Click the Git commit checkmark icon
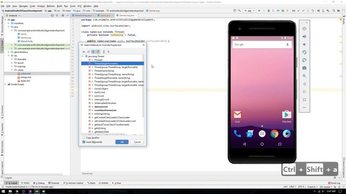The image size is (346, 194). coord(303,11)
